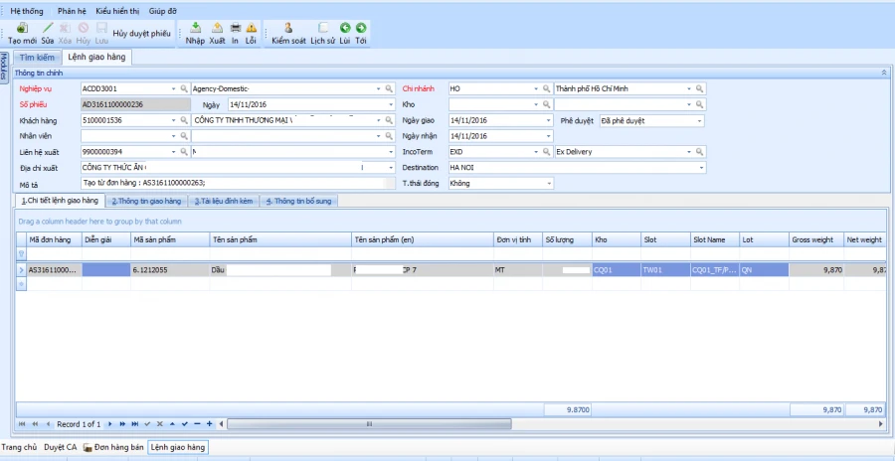The width and height of the screenshot is (895, 461).
Task: Click the search icon beside Nghiệp vụ code
Action: (x=184, y=89)
